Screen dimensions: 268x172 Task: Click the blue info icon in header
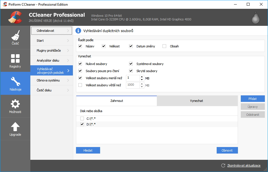pos(79,31)
